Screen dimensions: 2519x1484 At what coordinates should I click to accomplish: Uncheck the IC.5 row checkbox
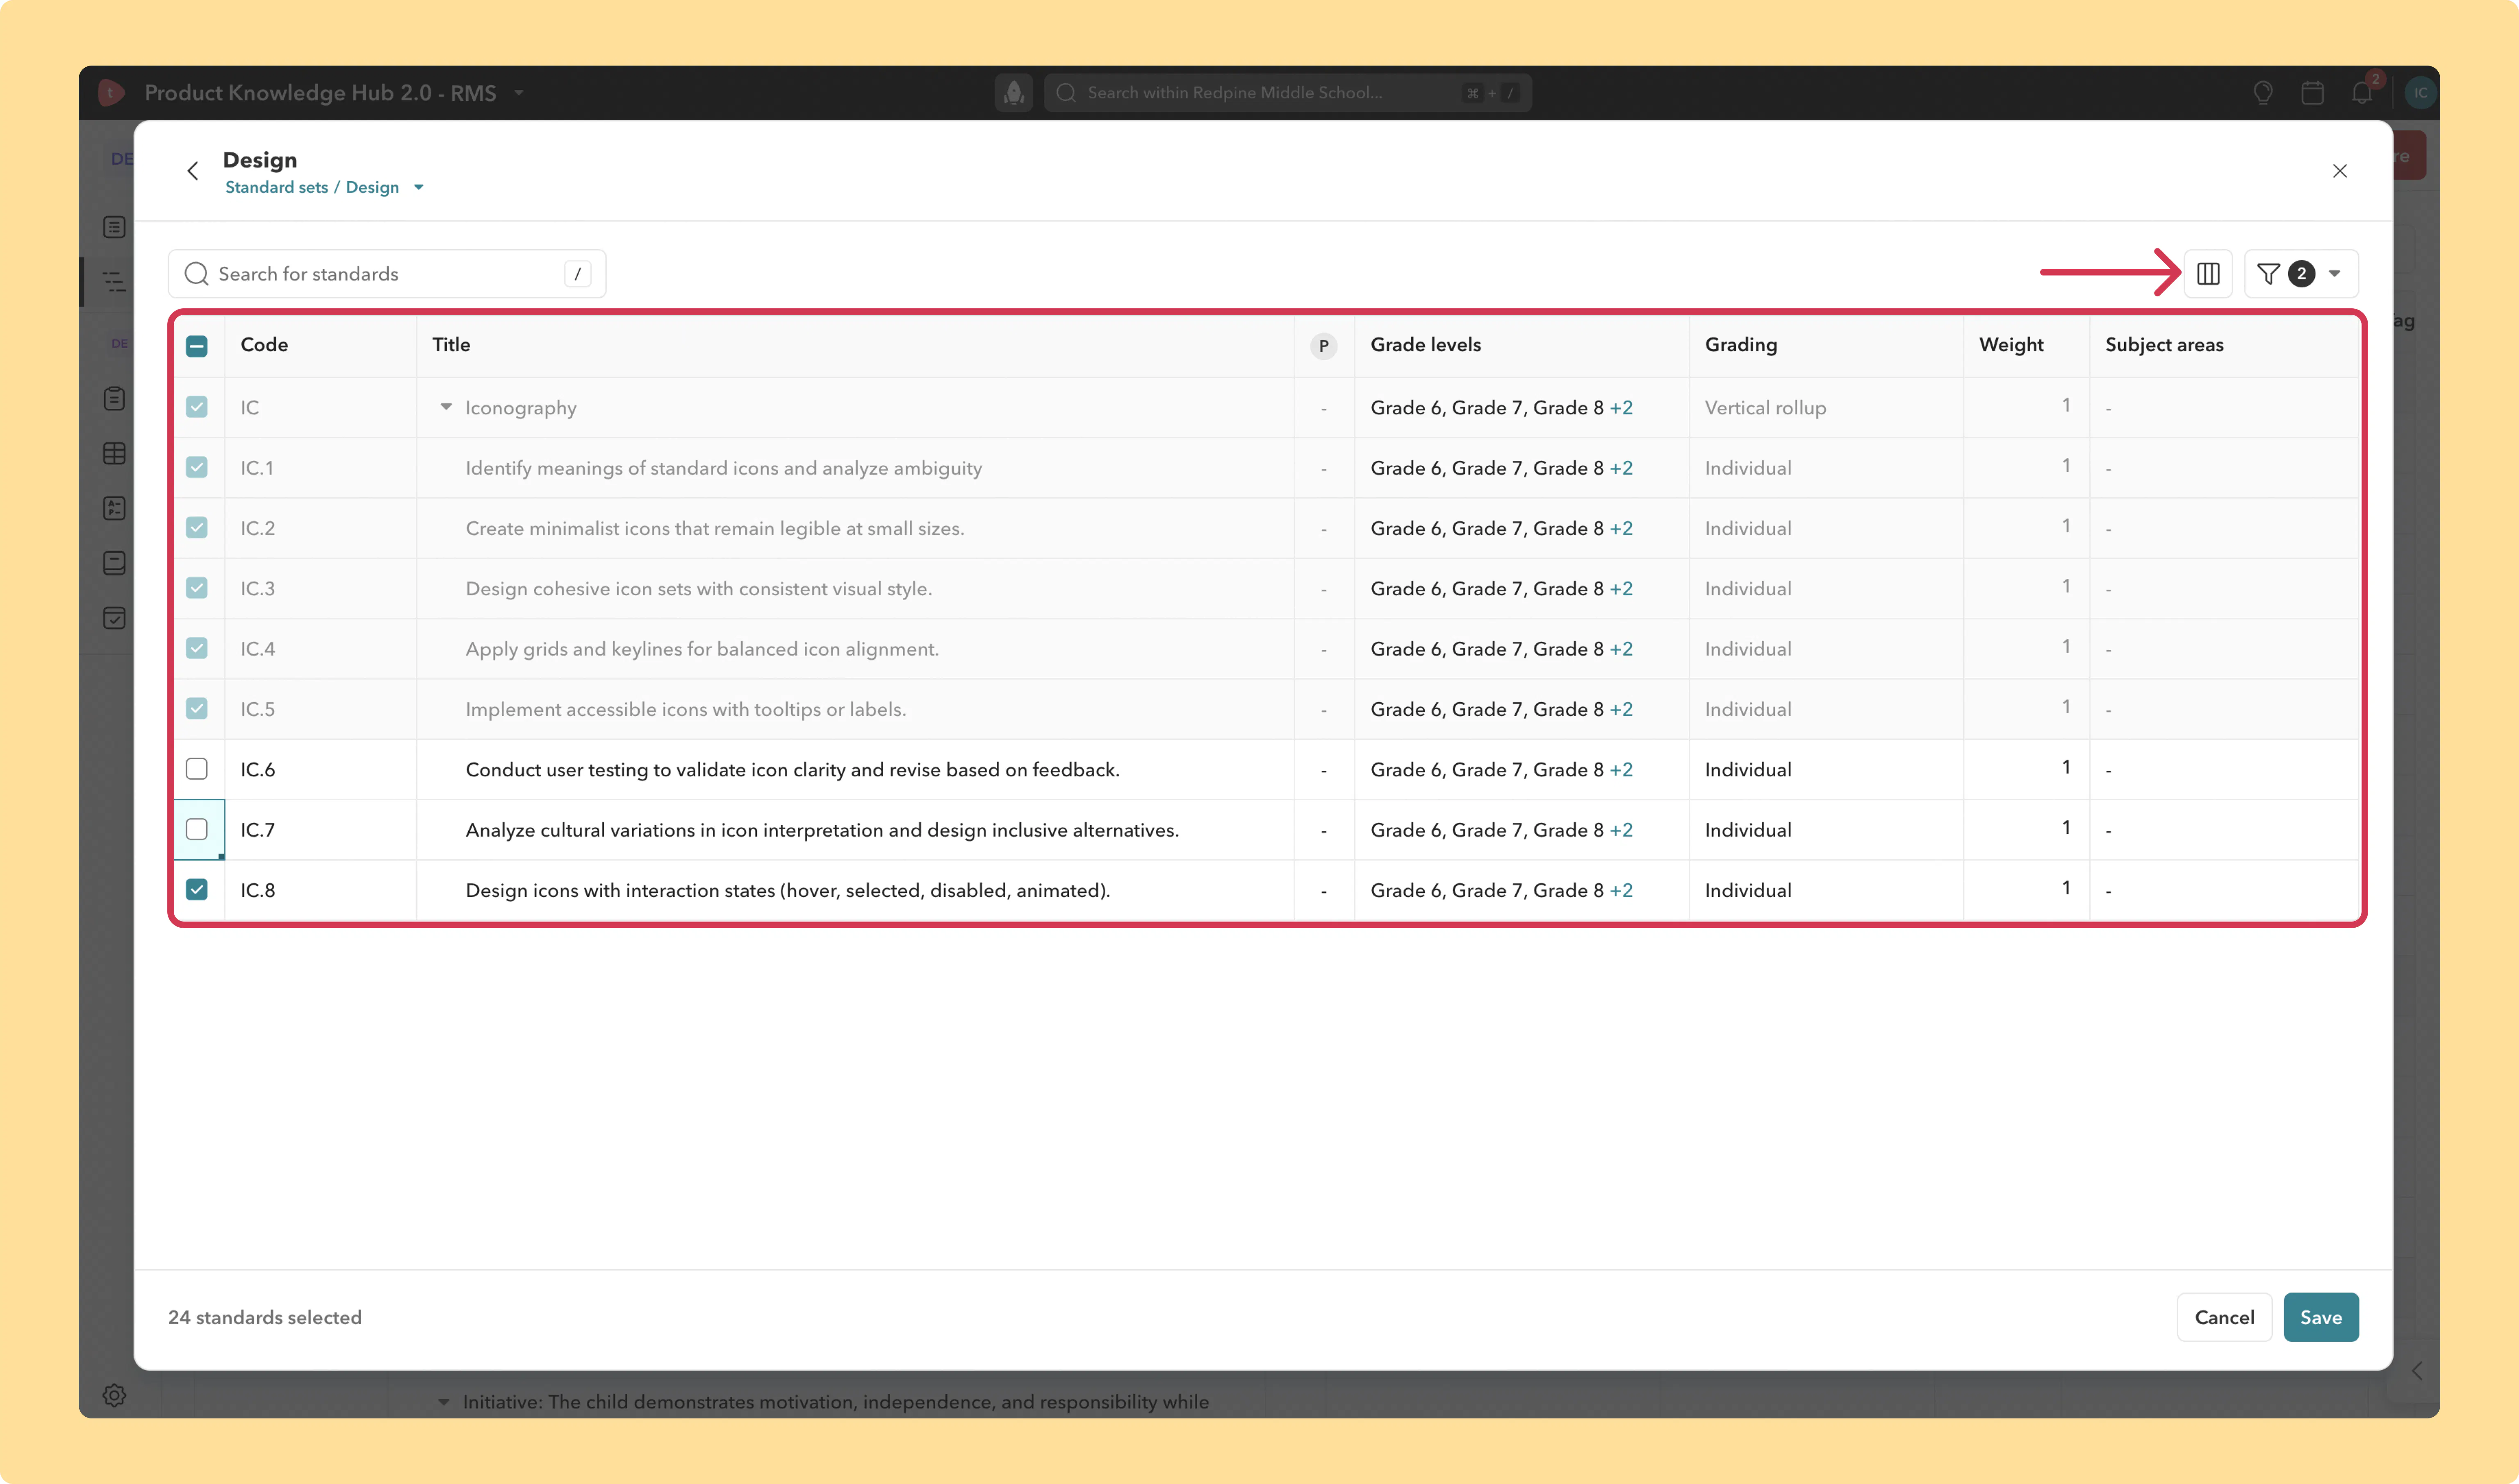click(x=197, y=708)
